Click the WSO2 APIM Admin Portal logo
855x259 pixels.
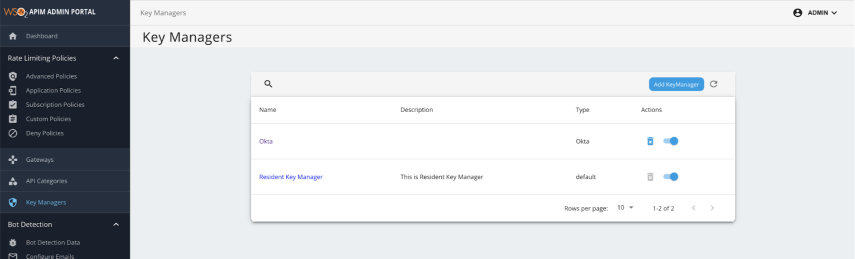click(x=50, y=12)
